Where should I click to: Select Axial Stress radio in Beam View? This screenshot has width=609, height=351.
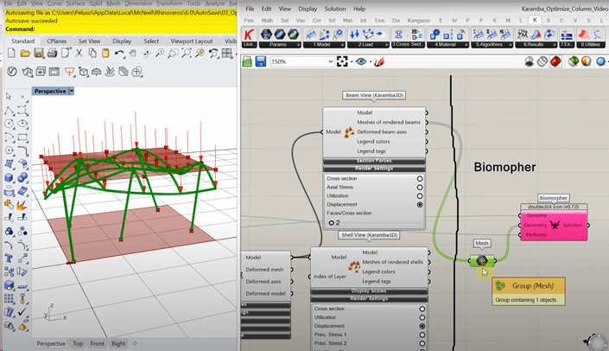420,187
